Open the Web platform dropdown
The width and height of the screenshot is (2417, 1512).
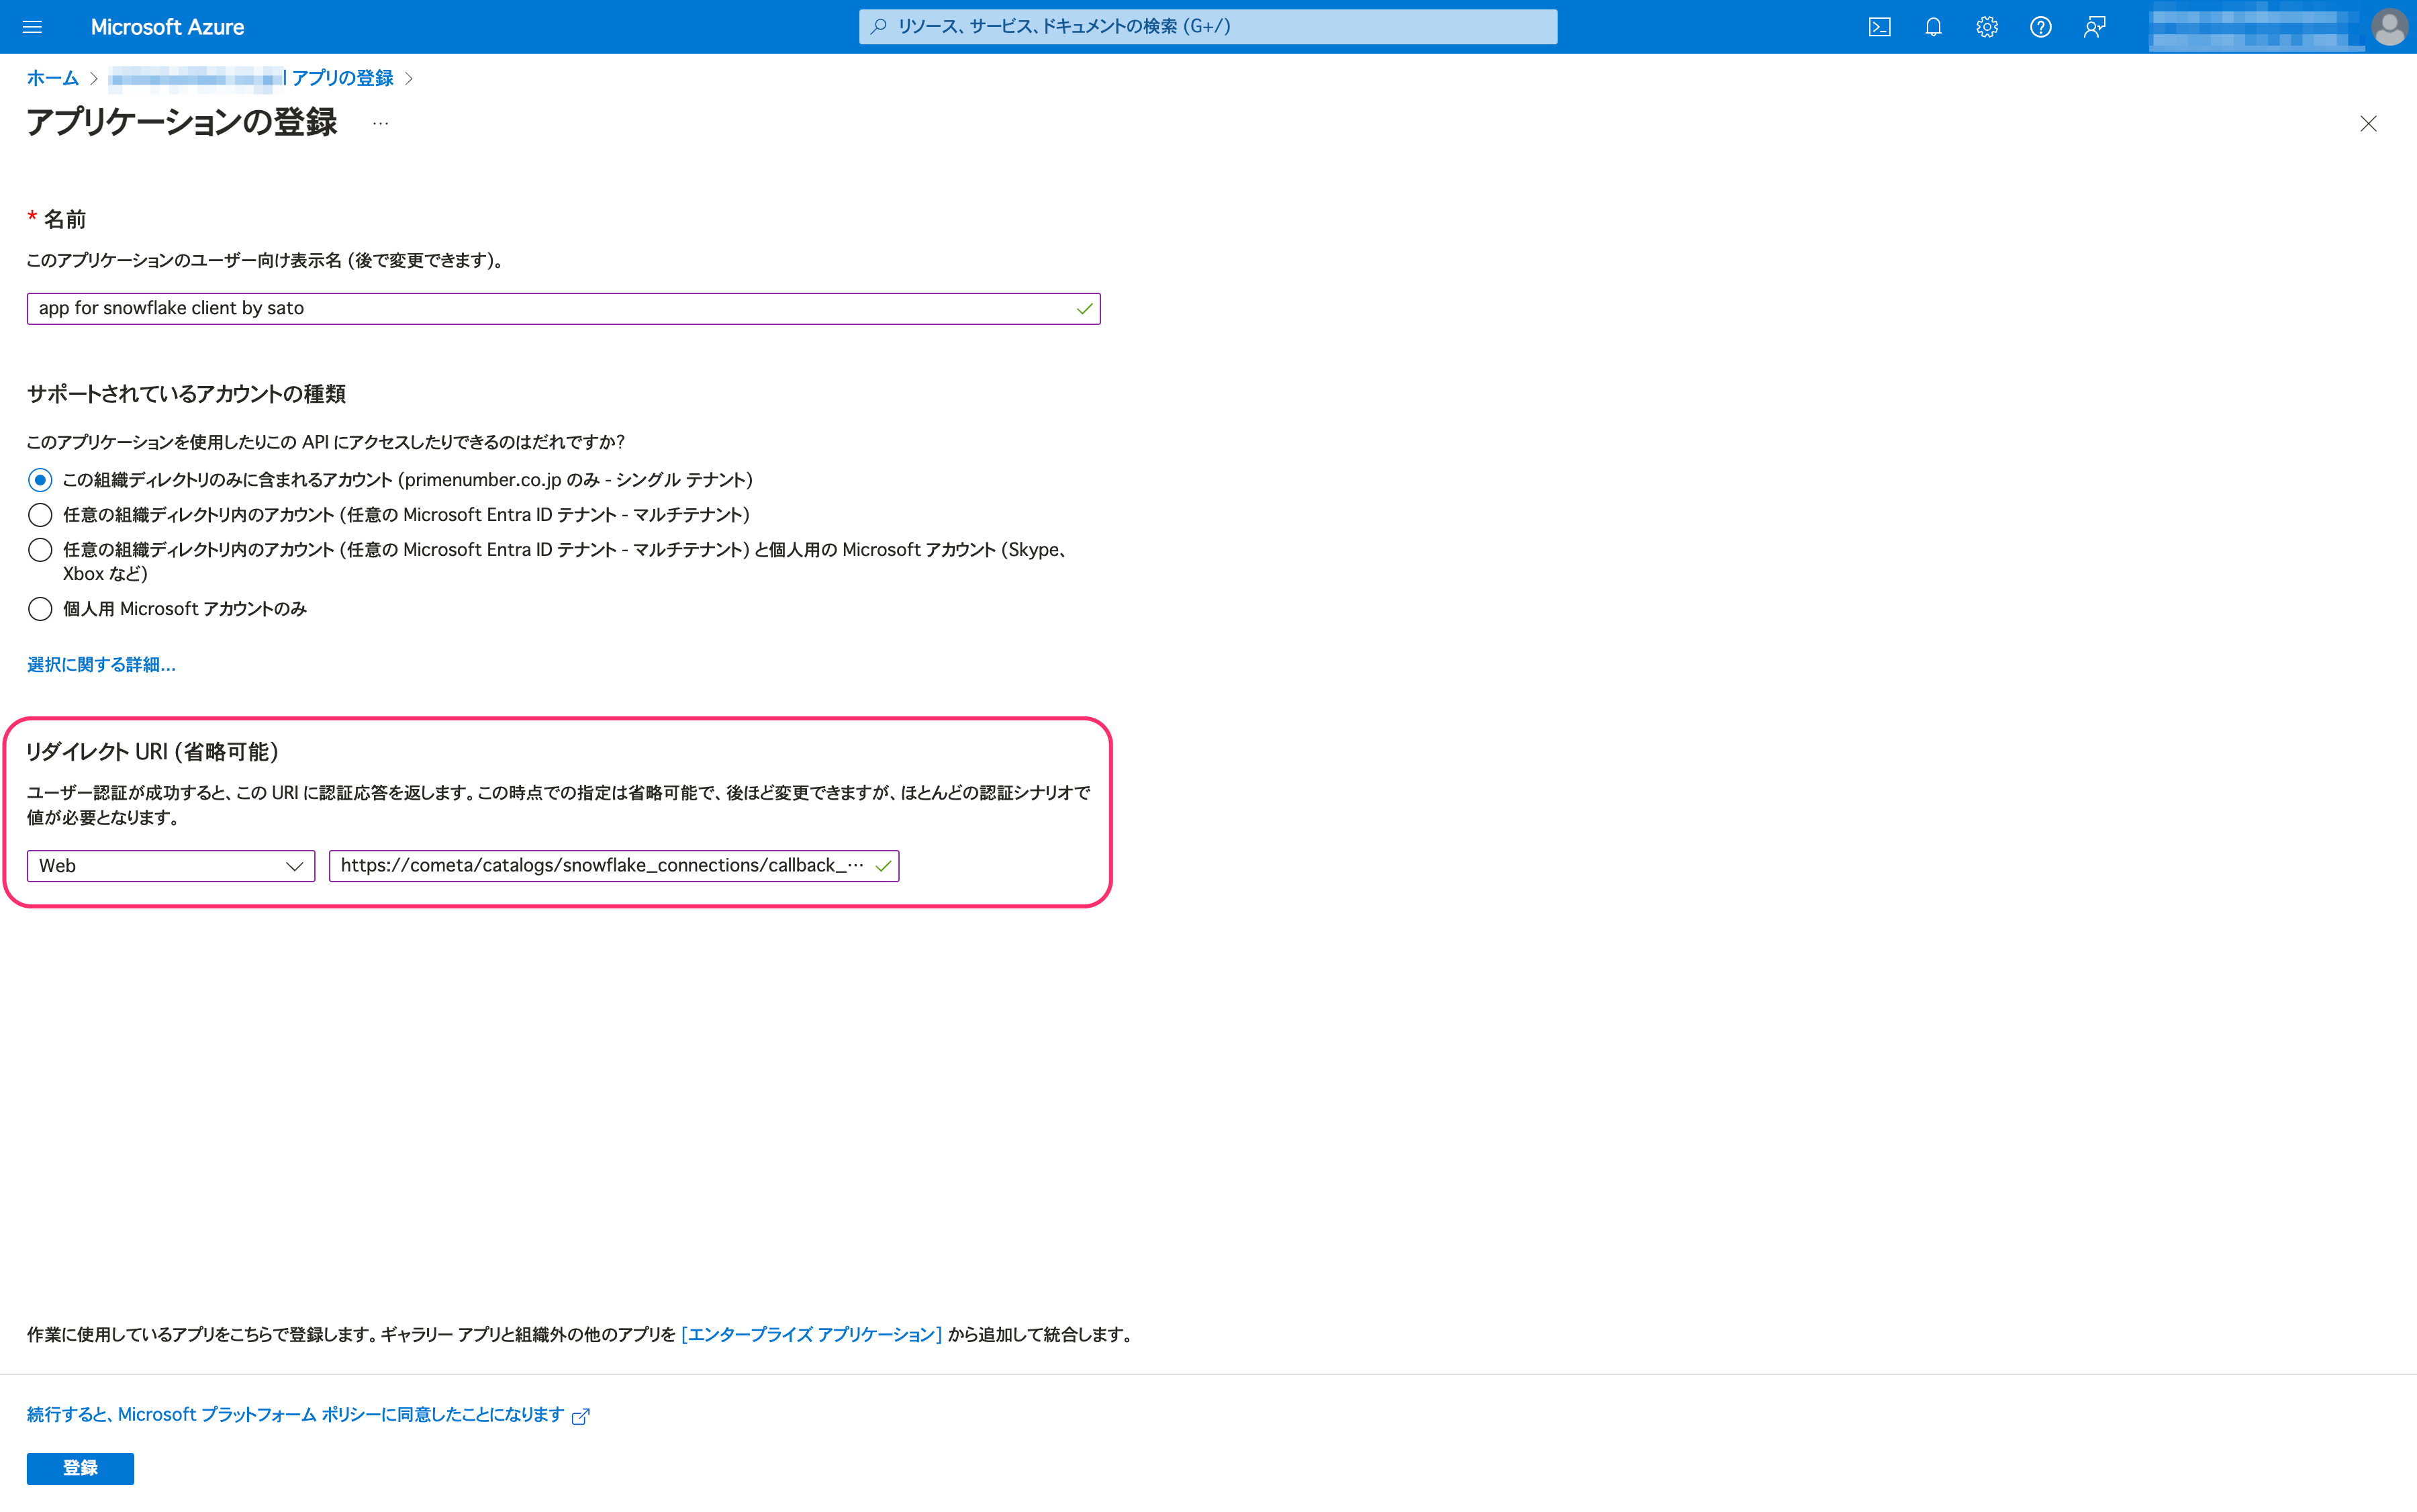point(171,866)
